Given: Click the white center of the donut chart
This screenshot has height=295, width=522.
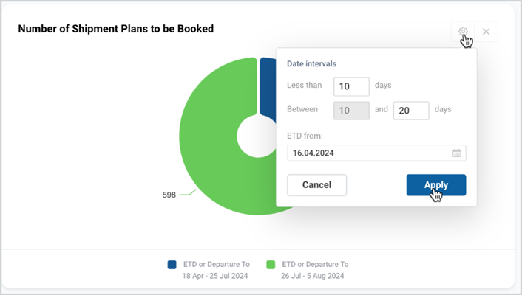Looking at the screenshot, I should [257, 136].
